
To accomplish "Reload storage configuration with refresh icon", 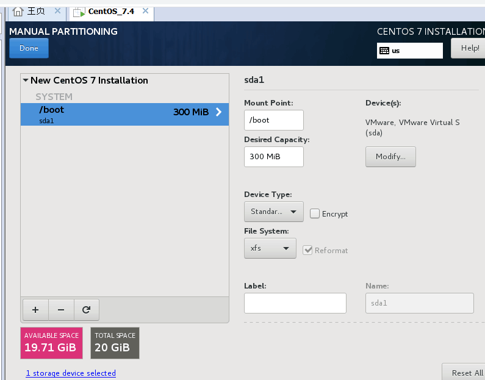I will (86, 310).
